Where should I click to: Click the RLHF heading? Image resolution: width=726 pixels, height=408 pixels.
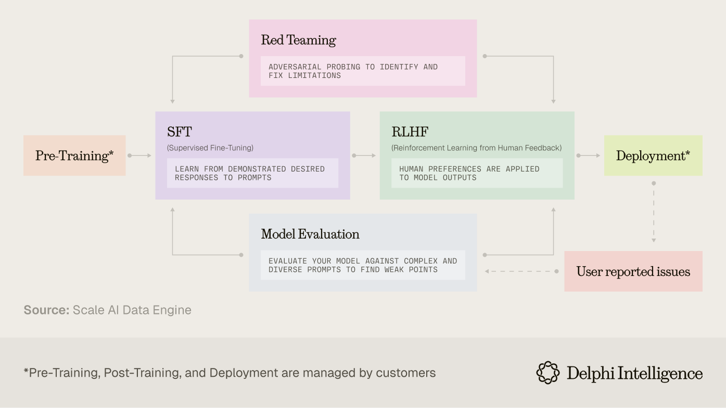tap(410, 131)
